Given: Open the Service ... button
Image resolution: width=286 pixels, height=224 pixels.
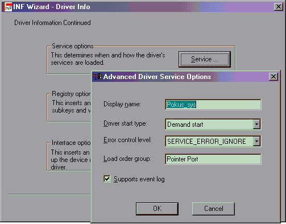Looking at the screenshot, I should pos(205,59).
